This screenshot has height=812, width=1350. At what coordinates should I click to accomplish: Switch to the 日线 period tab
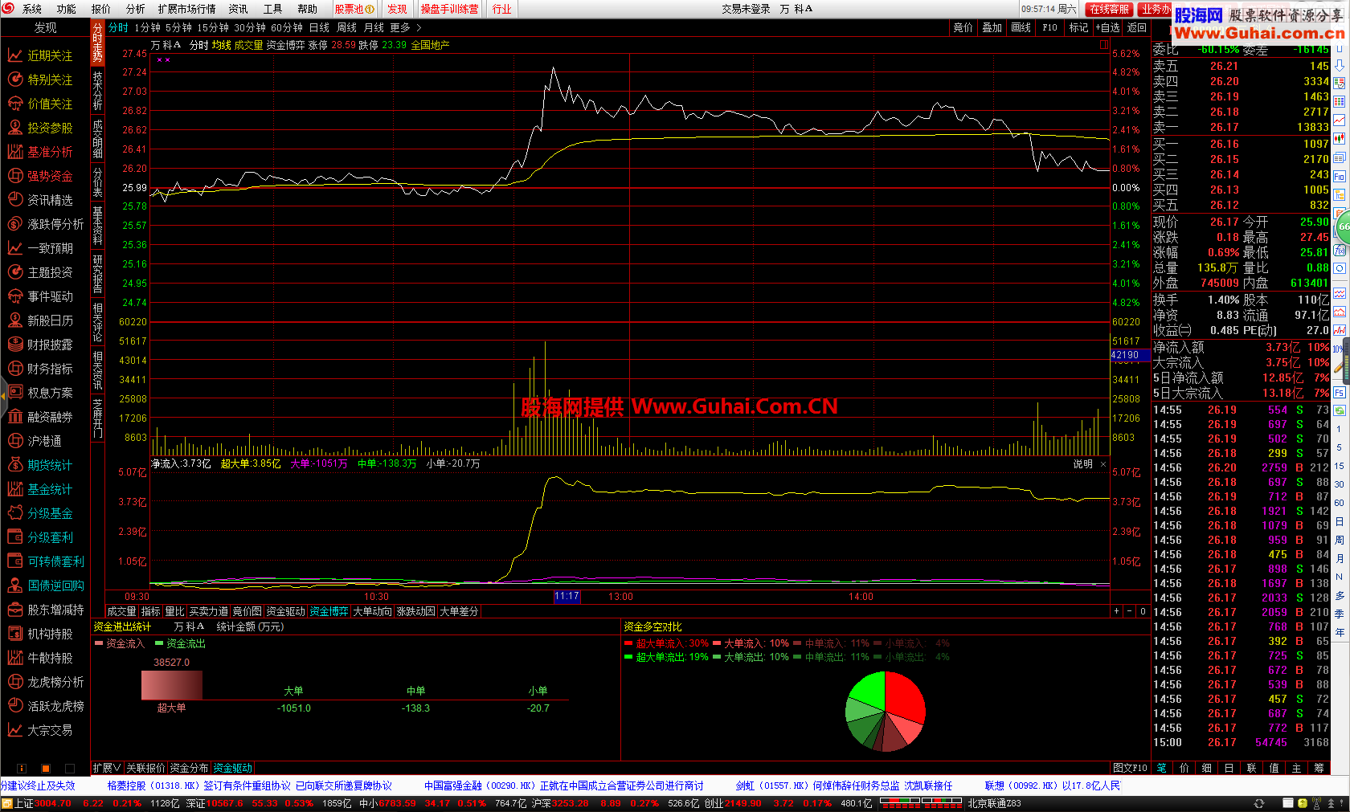(x=319, y=27)
